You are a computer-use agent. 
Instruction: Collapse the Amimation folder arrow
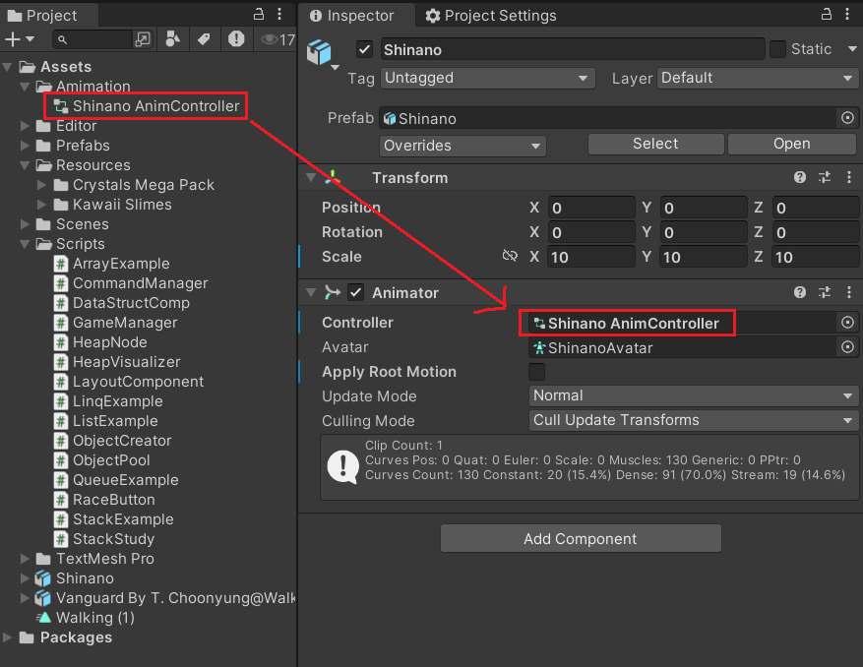click(25, 87)
